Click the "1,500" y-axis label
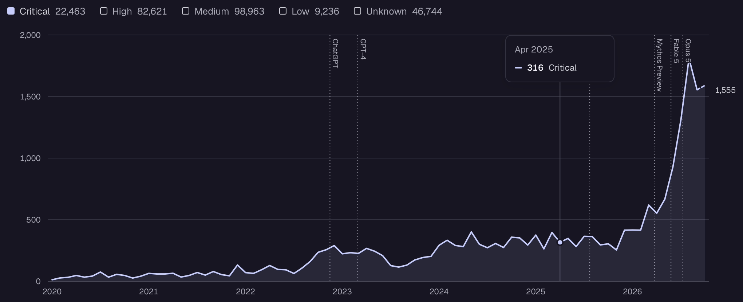This screenshot has height=302, width=743. point(30,97)
